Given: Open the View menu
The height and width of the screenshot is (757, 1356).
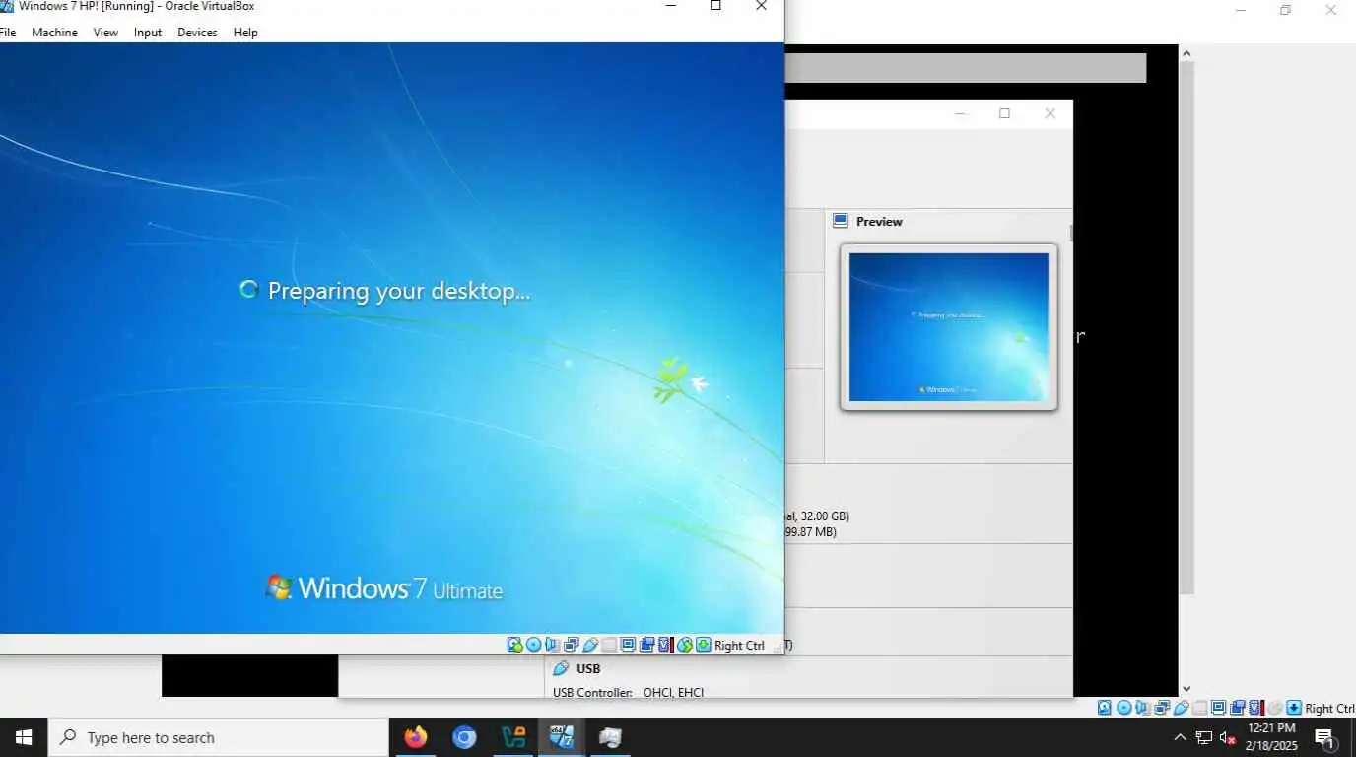Looking at the screenshot, I should click(x=105, y=33).
